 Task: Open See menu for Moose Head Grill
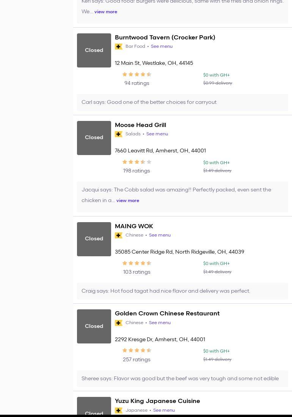tap(157, 134)
